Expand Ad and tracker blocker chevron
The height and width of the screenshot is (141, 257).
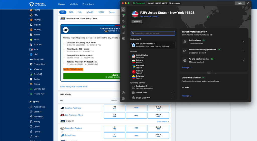point(243,60)
